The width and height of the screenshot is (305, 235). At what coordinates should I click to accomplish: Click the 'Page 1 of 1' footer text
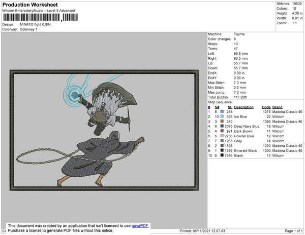coord(293,231)
